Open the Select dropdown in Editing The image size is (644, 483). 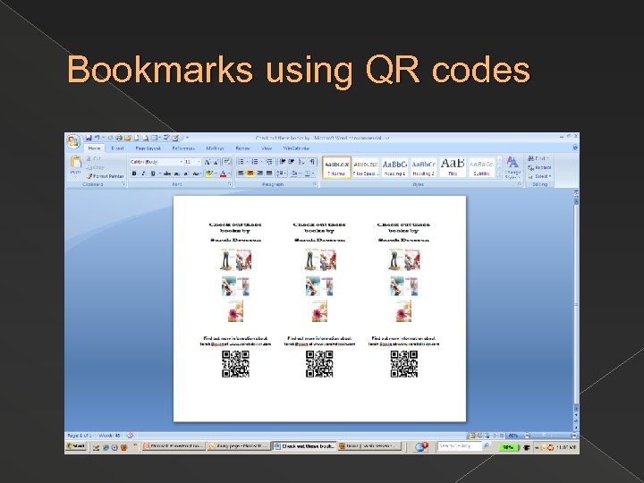539,176
